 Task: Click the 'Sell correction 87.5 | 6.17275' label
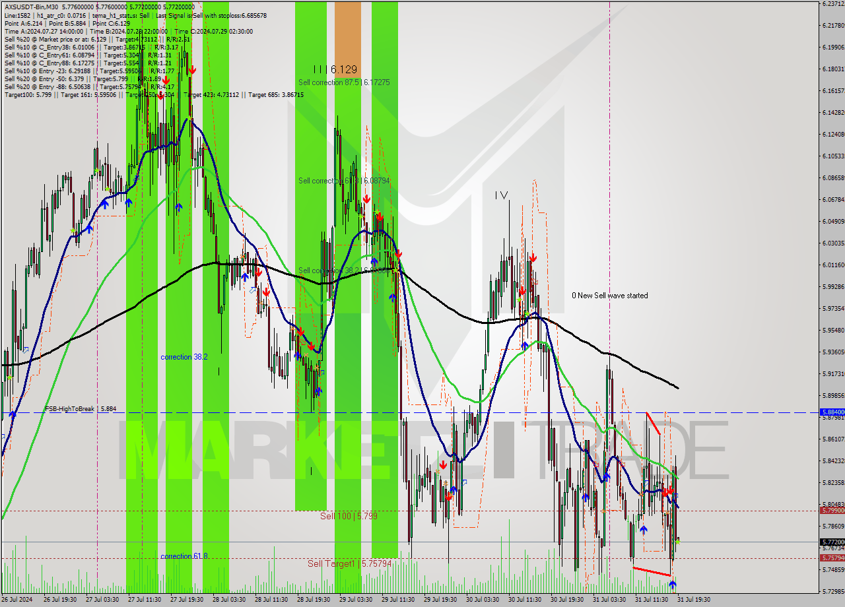tap(344, 82)
